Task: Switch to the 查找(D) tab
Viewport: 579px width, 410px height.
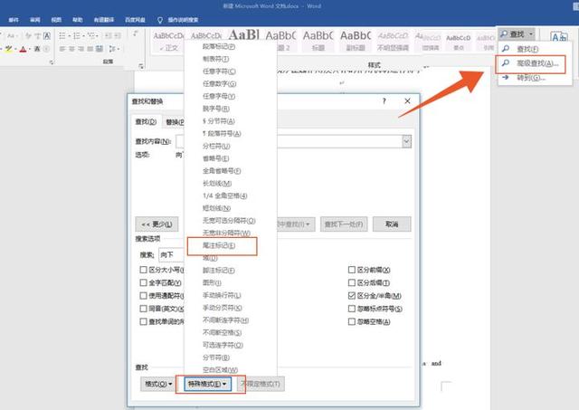Action: [146, 122]
